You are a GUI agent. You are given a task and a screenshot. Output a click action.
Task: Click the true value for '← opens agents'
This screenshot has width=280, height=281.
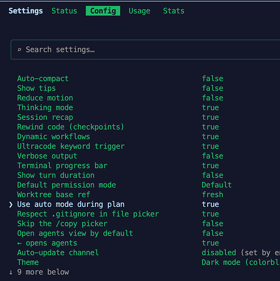210,243
